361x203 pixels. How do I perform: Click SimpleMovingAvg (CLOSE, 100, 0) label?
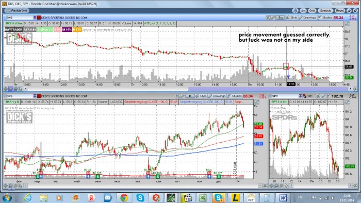tap(146, 102)
